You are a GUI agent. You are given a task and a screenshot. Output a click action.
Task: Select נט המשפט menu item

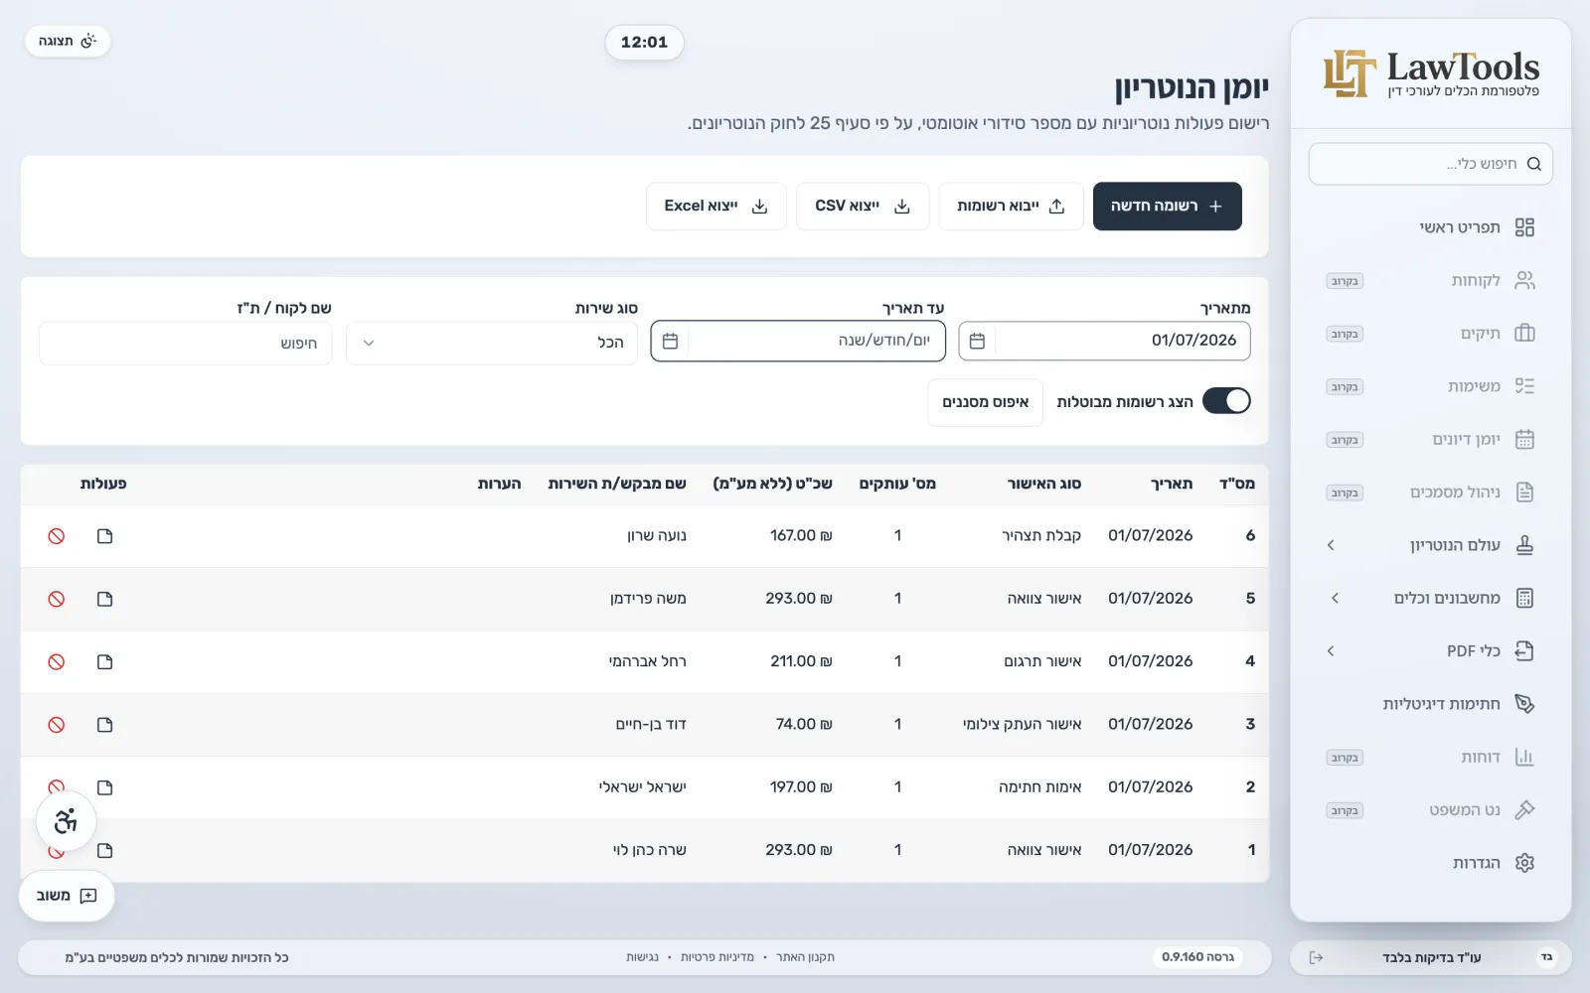pos(1431,809)
